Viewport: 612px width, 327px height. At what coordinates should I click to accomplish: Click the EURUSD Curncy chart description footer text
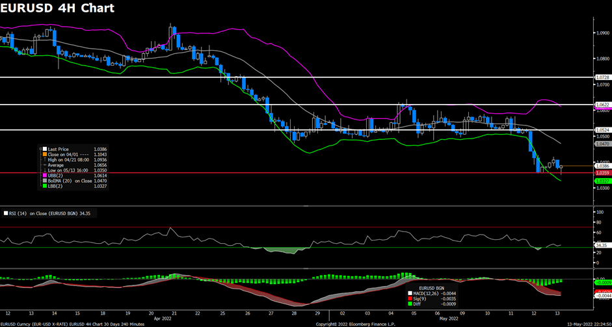[73, 324]
